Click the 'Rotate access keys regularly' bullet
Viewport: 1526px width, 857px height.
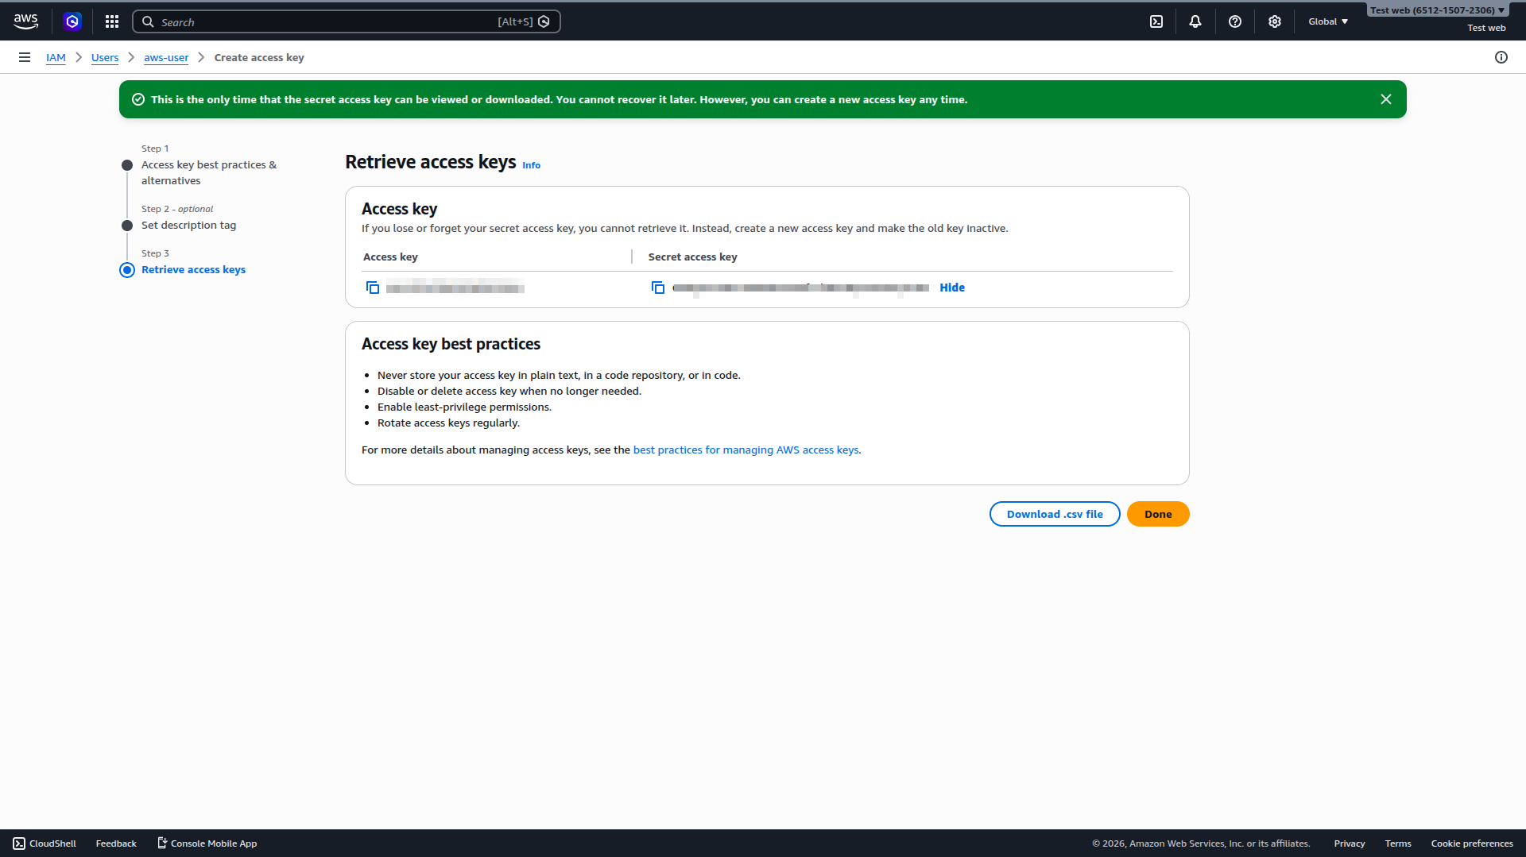tap(448, 423)
